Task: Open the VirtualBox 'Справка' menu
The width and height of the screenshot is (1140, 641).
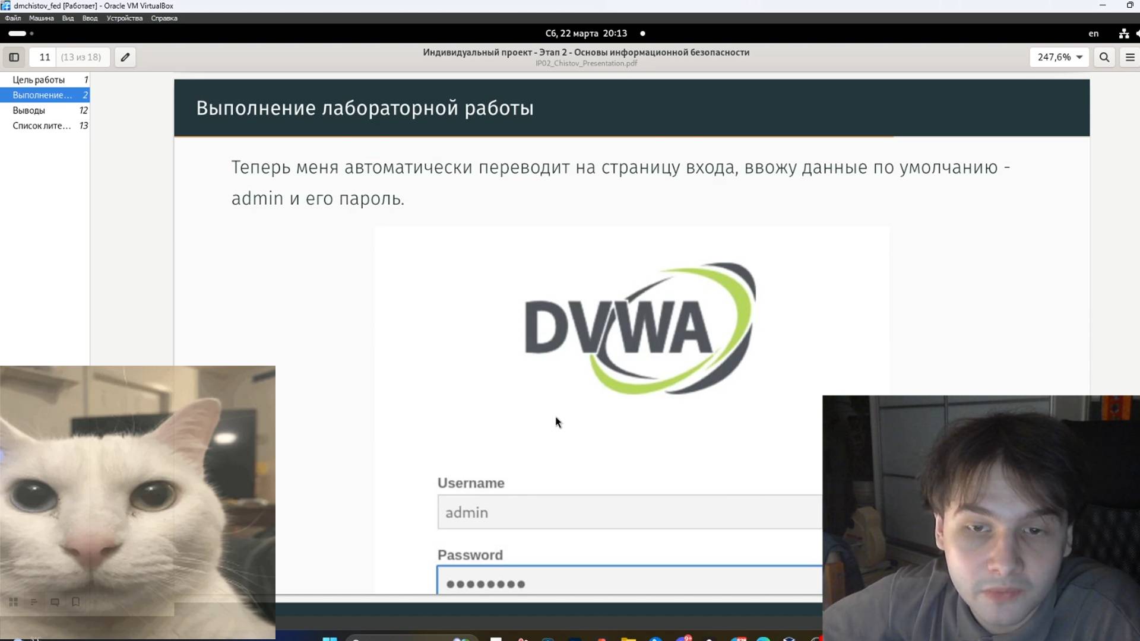Action: [164, 18]
